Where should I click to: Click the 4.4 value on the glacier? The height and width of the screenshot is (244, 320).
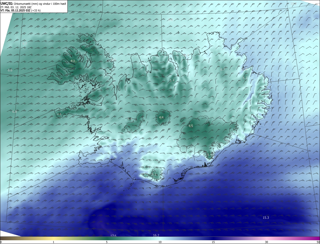[x=161, y=118]
